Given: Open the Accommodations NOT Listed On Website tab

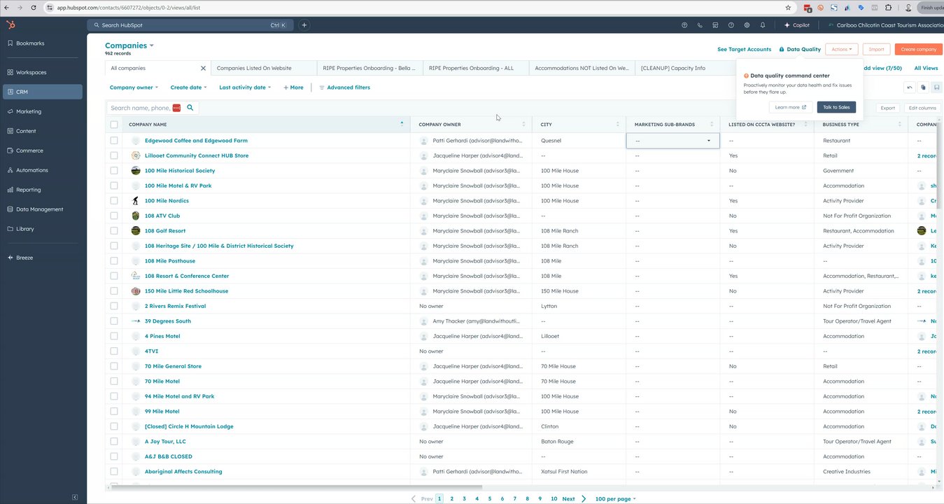Looking at the screenshot, I should pyautogui.click(x=582, y=69).
